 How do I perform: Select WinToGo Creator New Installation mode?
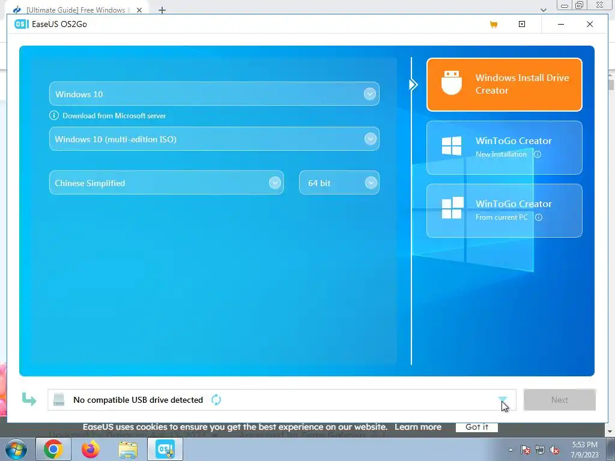click(x=504, y=148)
